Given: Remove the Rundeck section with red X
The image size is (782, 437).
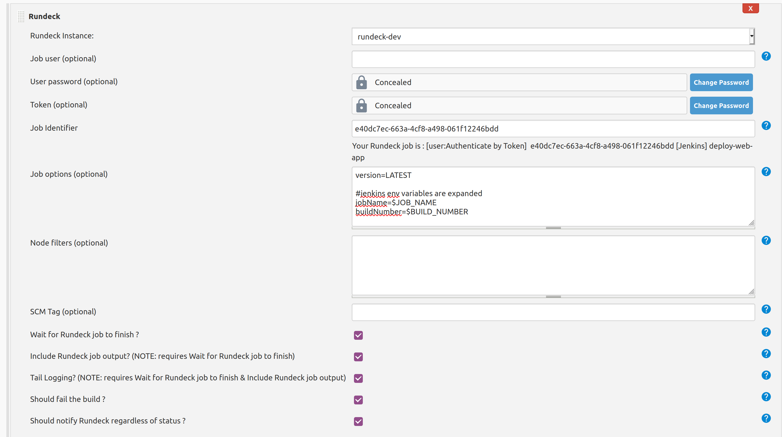Looking at the screenshot, I should [x=750, y=8].
